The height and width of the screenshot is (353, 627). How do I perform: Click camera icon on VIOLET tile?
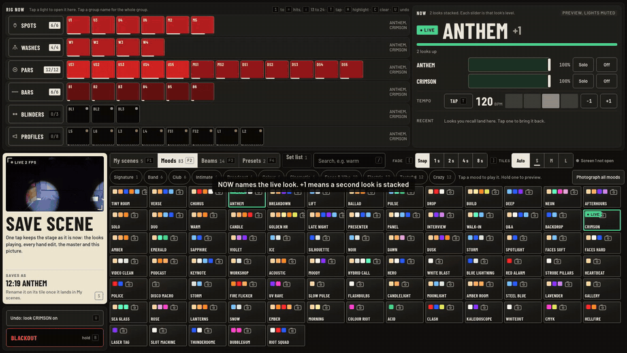[253, 238]
